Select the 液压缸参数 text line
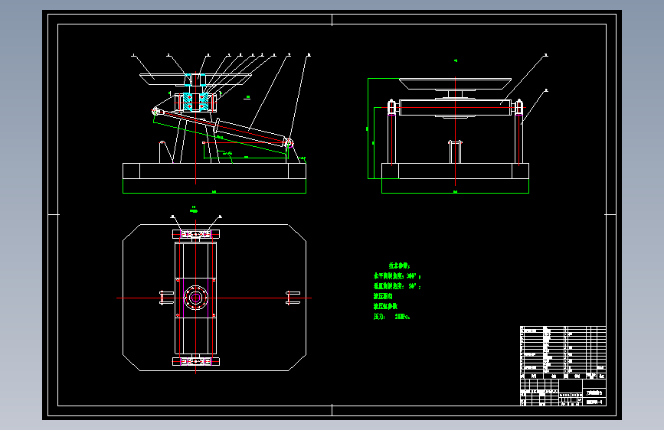The width and height of the screenshot is (664, 430). click(385, 306)
